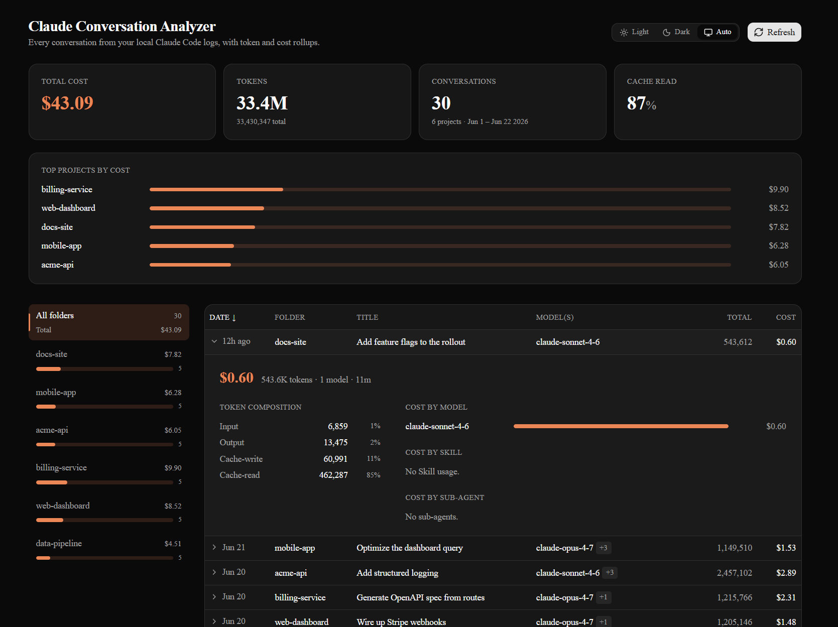The height and width of the screenshot is (627, 838).
Task: Click the monitor icon for Auto theme
Action: click(x=708, y=32)
